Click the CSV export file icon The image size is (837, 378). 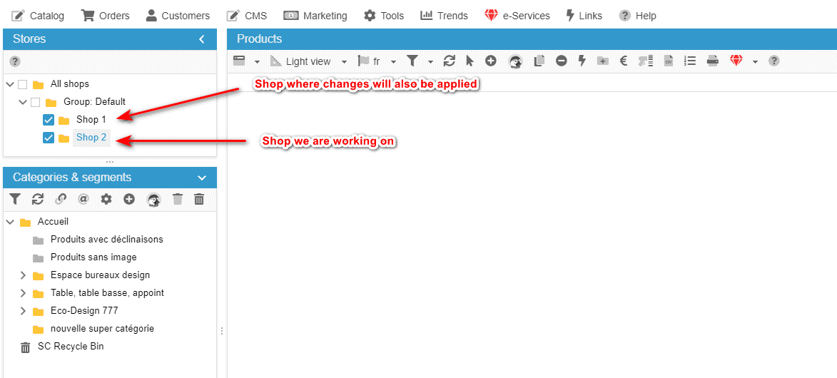(668, 61)
